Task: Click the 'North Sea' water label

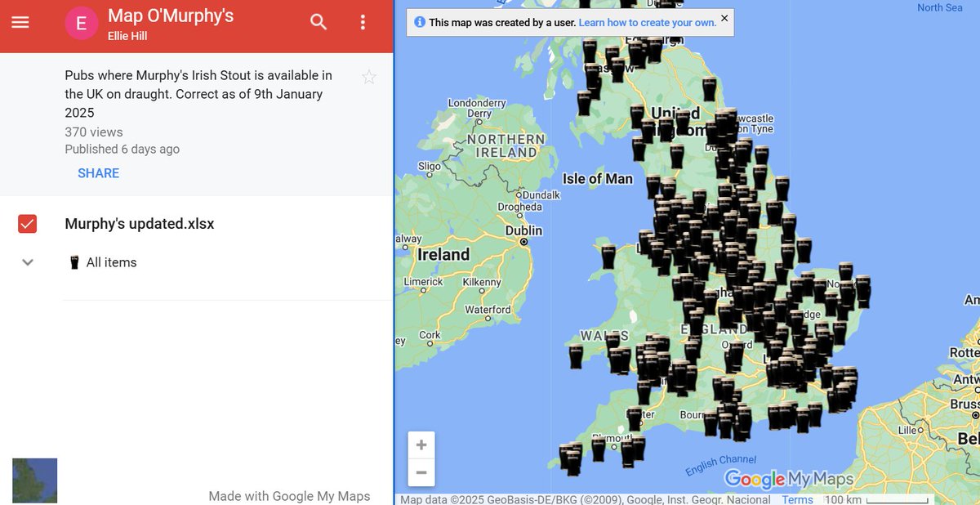Action: (940, 7)
